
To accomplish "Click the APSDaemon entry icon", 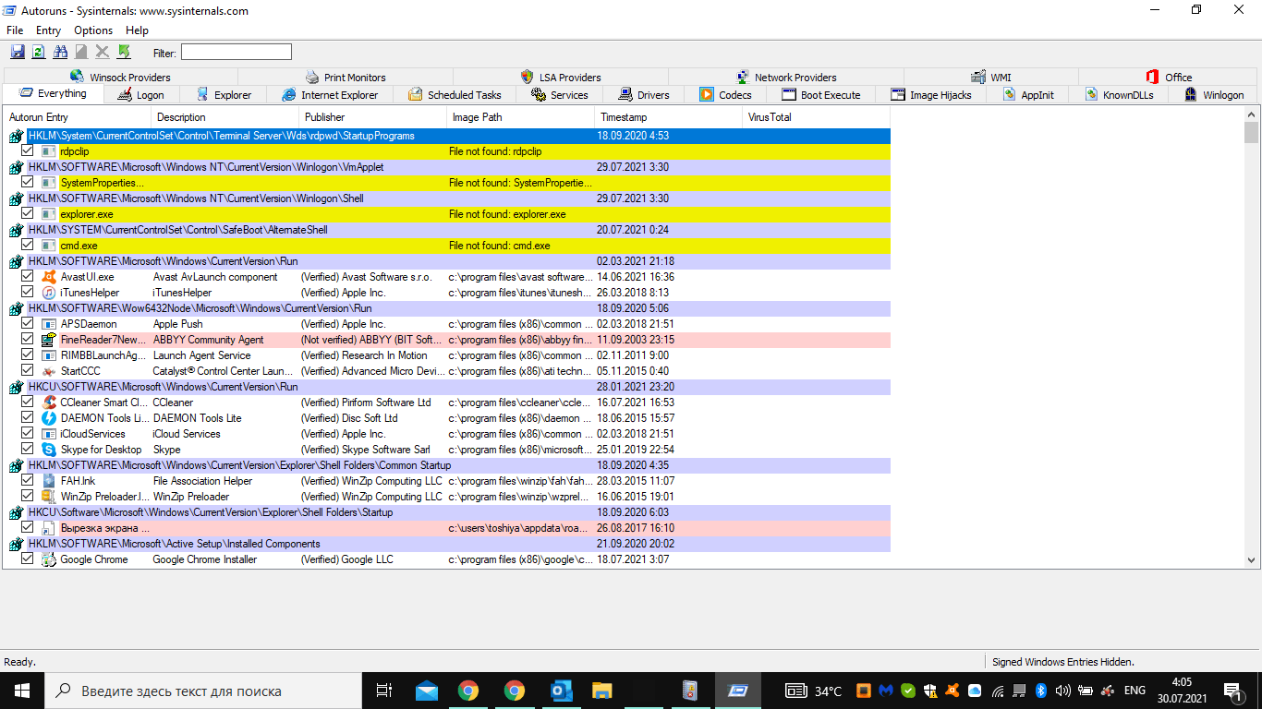I will [x=49, y=324].
